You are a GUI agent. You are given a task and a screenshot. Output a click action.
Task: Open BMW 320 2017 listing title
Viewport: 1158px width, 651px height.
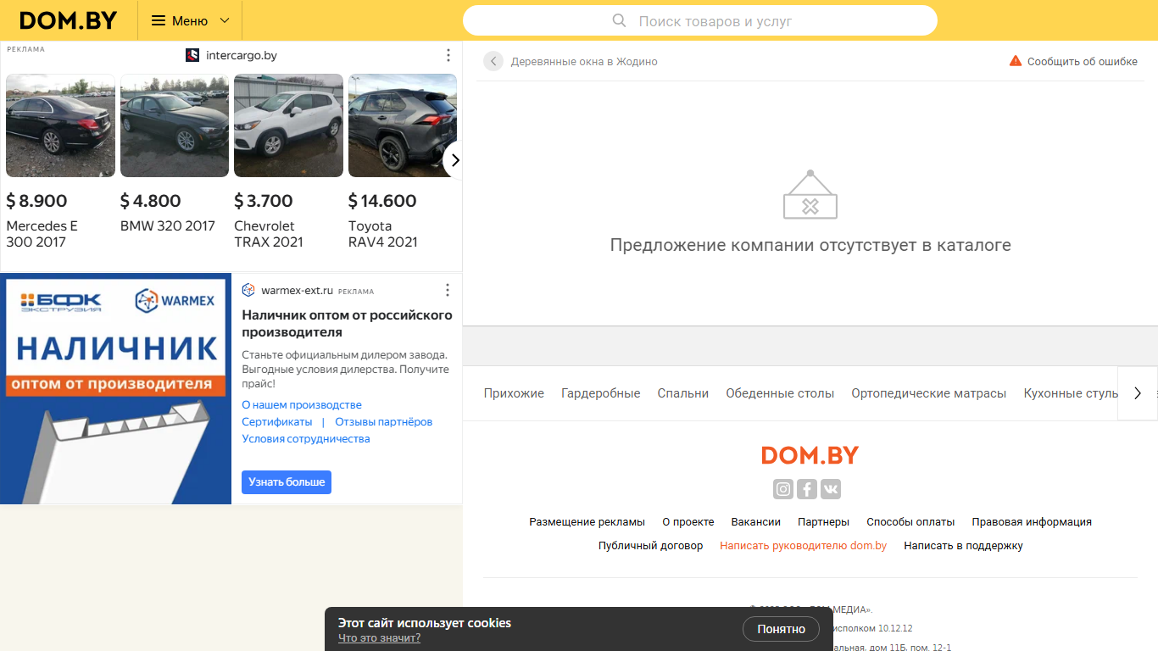(168, 226)
